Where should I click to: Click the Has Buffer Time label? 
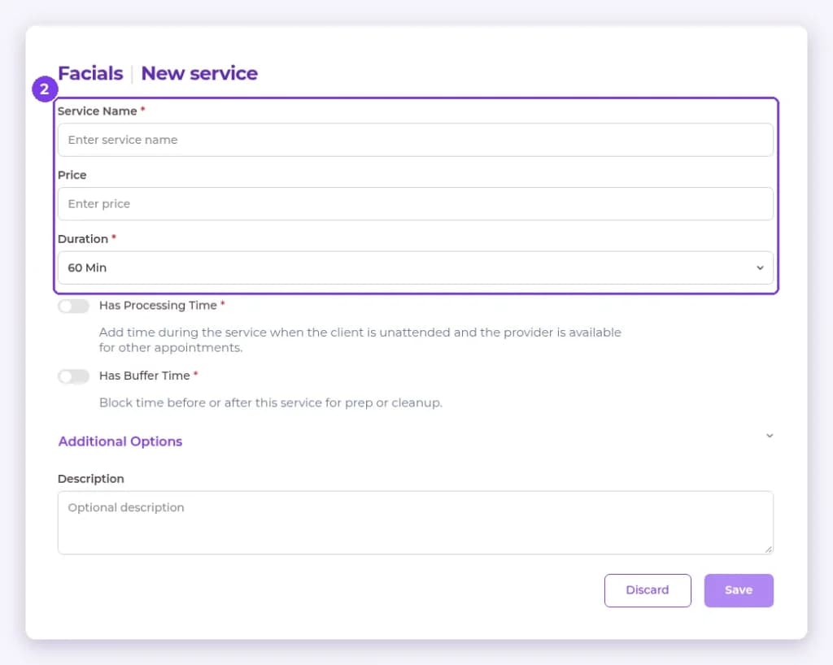(x=145, y=376)
